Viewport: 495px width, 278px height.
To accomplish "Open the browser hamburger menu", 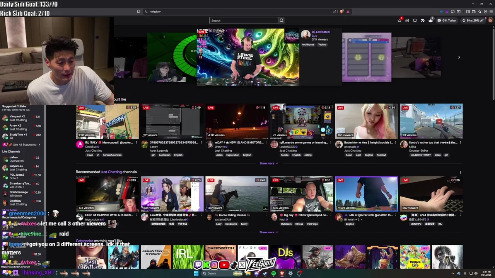I will (491, 12).
